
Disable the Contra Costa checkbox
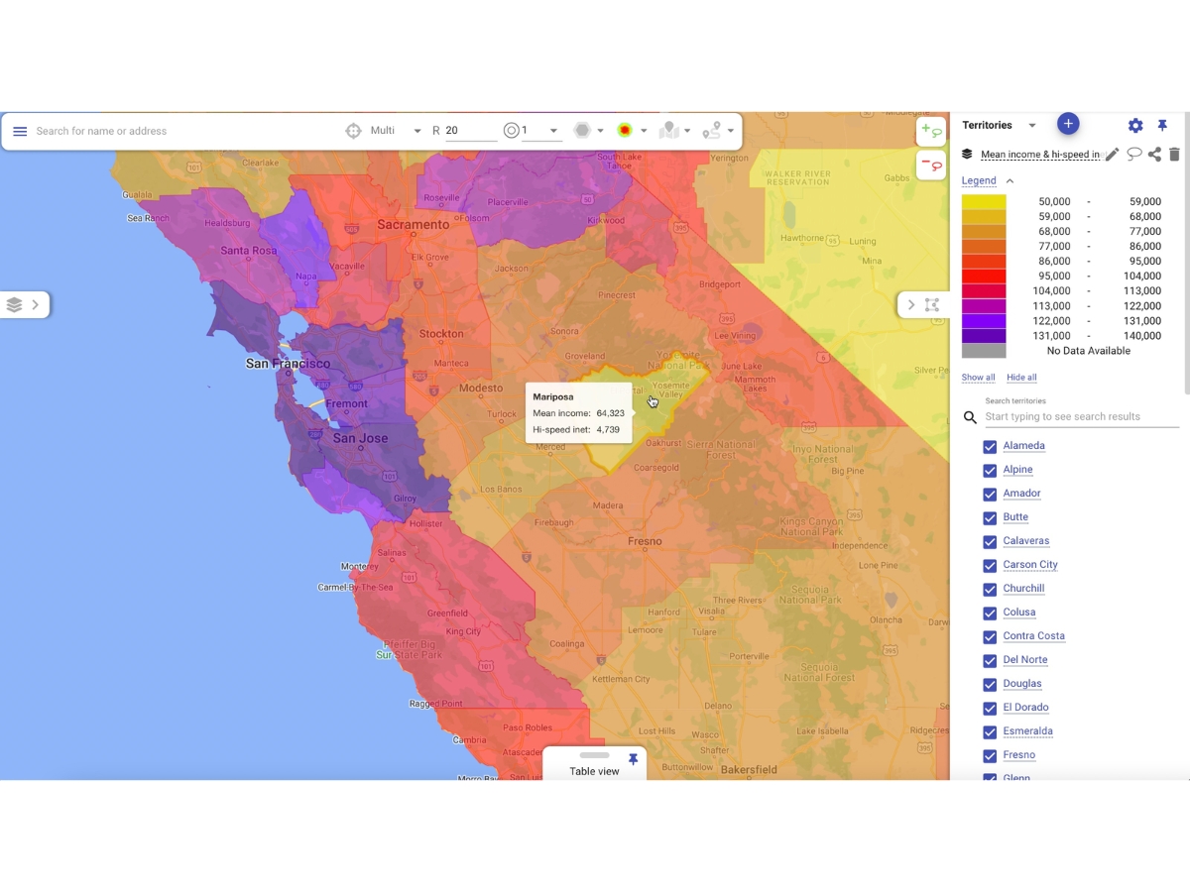pos(989,636)
